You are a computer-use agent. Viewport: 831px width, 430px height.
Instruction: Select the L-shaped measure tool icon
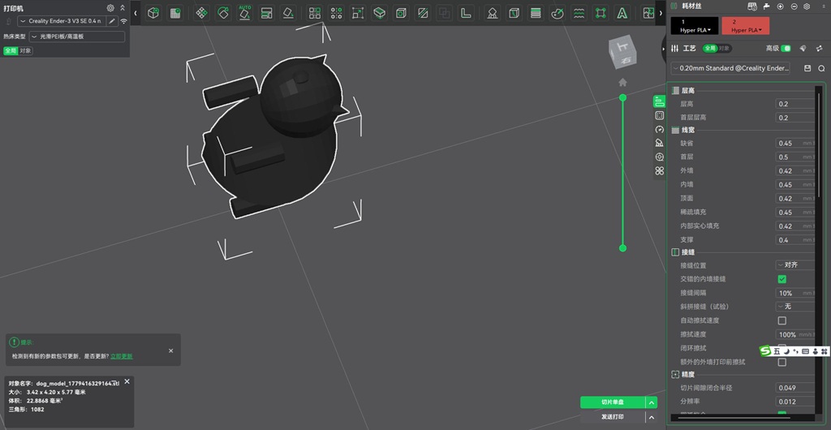pyautogui.click(x=466, y=13)
